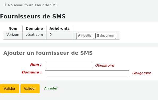Select the vtext.com domain cell
Screen dimensions: 158x100
(x=34, y=36)
